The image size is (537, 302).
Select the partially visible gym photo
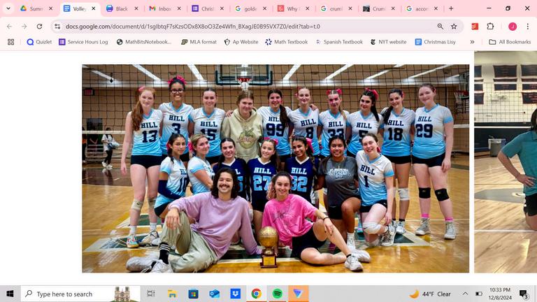pos(506,161)
